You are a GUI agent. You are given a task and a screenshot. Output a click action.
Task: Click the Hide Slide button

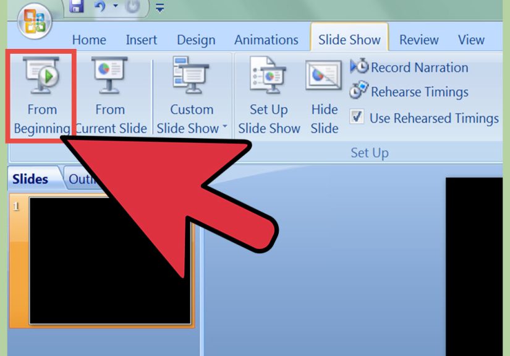click(x=325, y=96)
